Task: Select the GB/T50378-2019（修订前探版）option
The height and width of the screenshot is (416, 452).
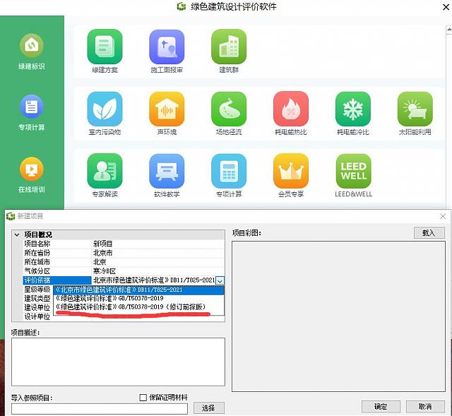Action: (x=138, y=307)
